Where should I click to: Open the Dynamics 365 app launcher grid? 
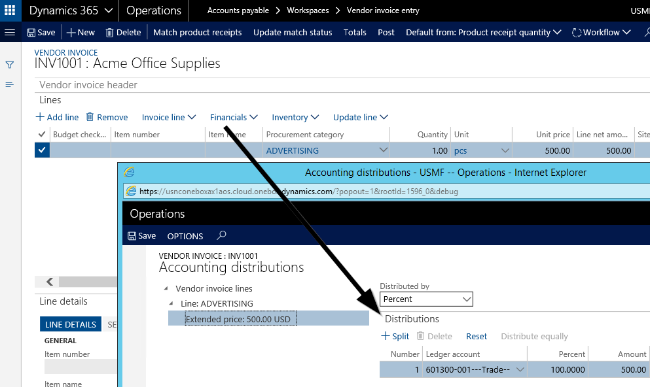10,10
